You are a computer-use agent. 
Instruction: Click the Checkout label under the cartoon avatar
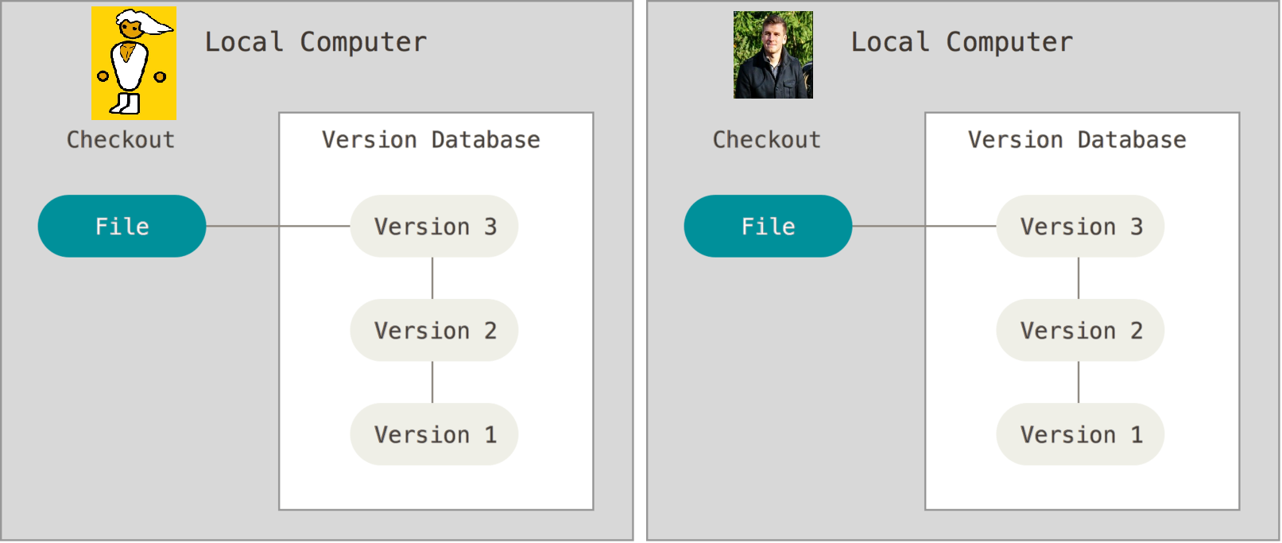[121, 140]
